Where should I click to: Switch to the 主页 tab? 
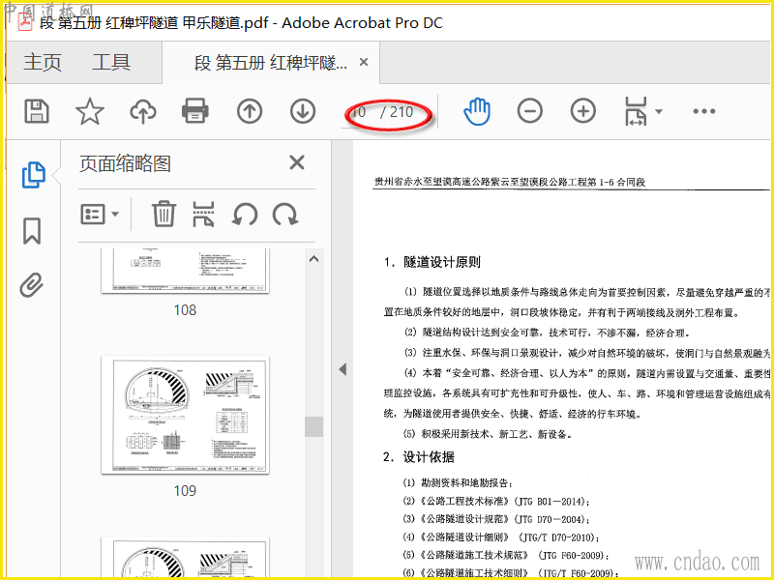point(43,62)
